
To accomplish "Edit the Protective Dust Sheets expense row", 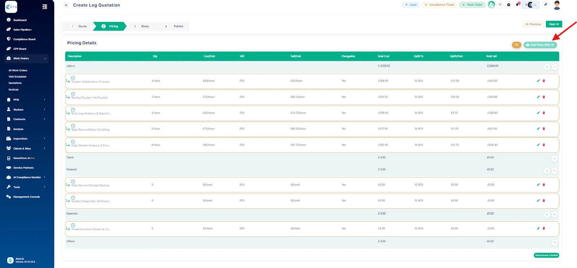I will pyautogui.click(x=538, y=228).
